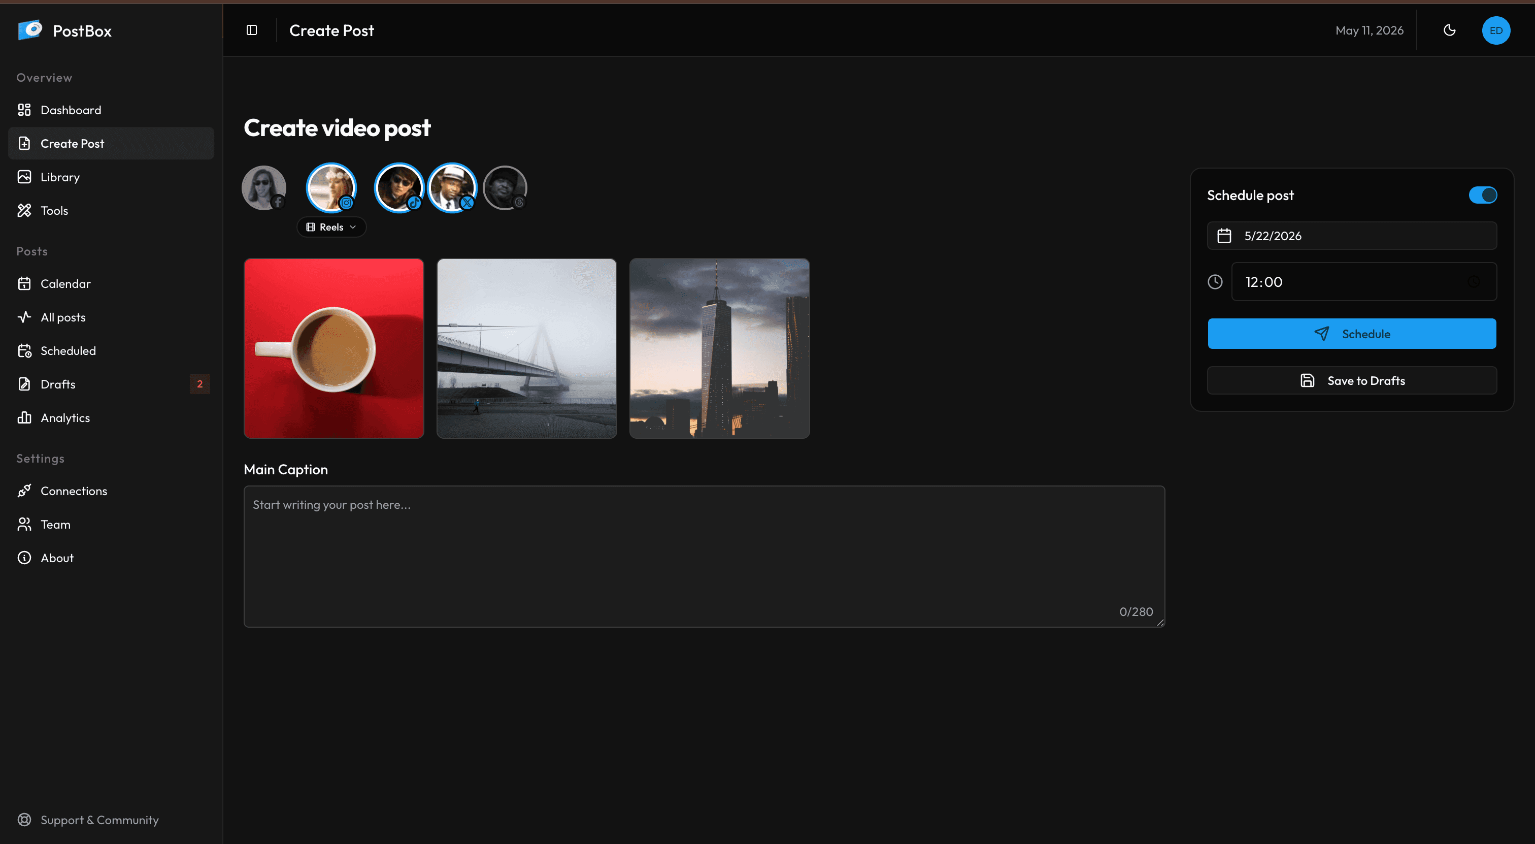Deselect the Instagram account avatar
Image resolution: width=1535 pixels, height=844 pixels.
coord(331,188)
